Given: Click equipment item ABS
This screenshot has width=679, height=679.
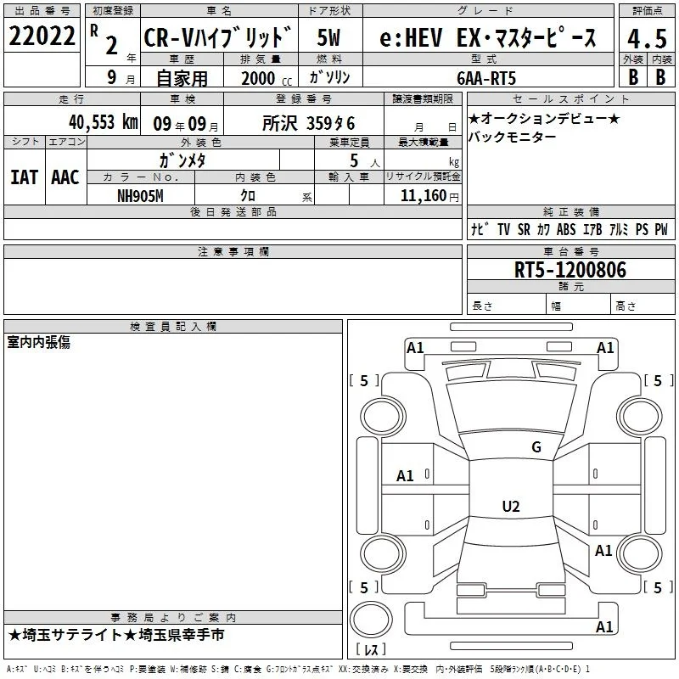Looking at the screenshot, I should (x=566, y=229).
